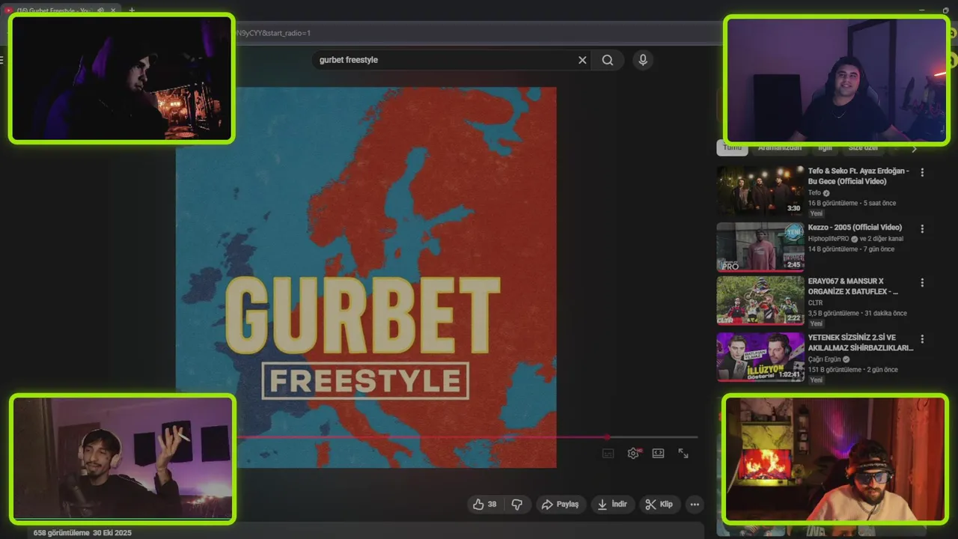Click the '658 görüntüleme 30 Eki 2025' text
Viewport: 958px width, 539px height.
coord(82,533)
